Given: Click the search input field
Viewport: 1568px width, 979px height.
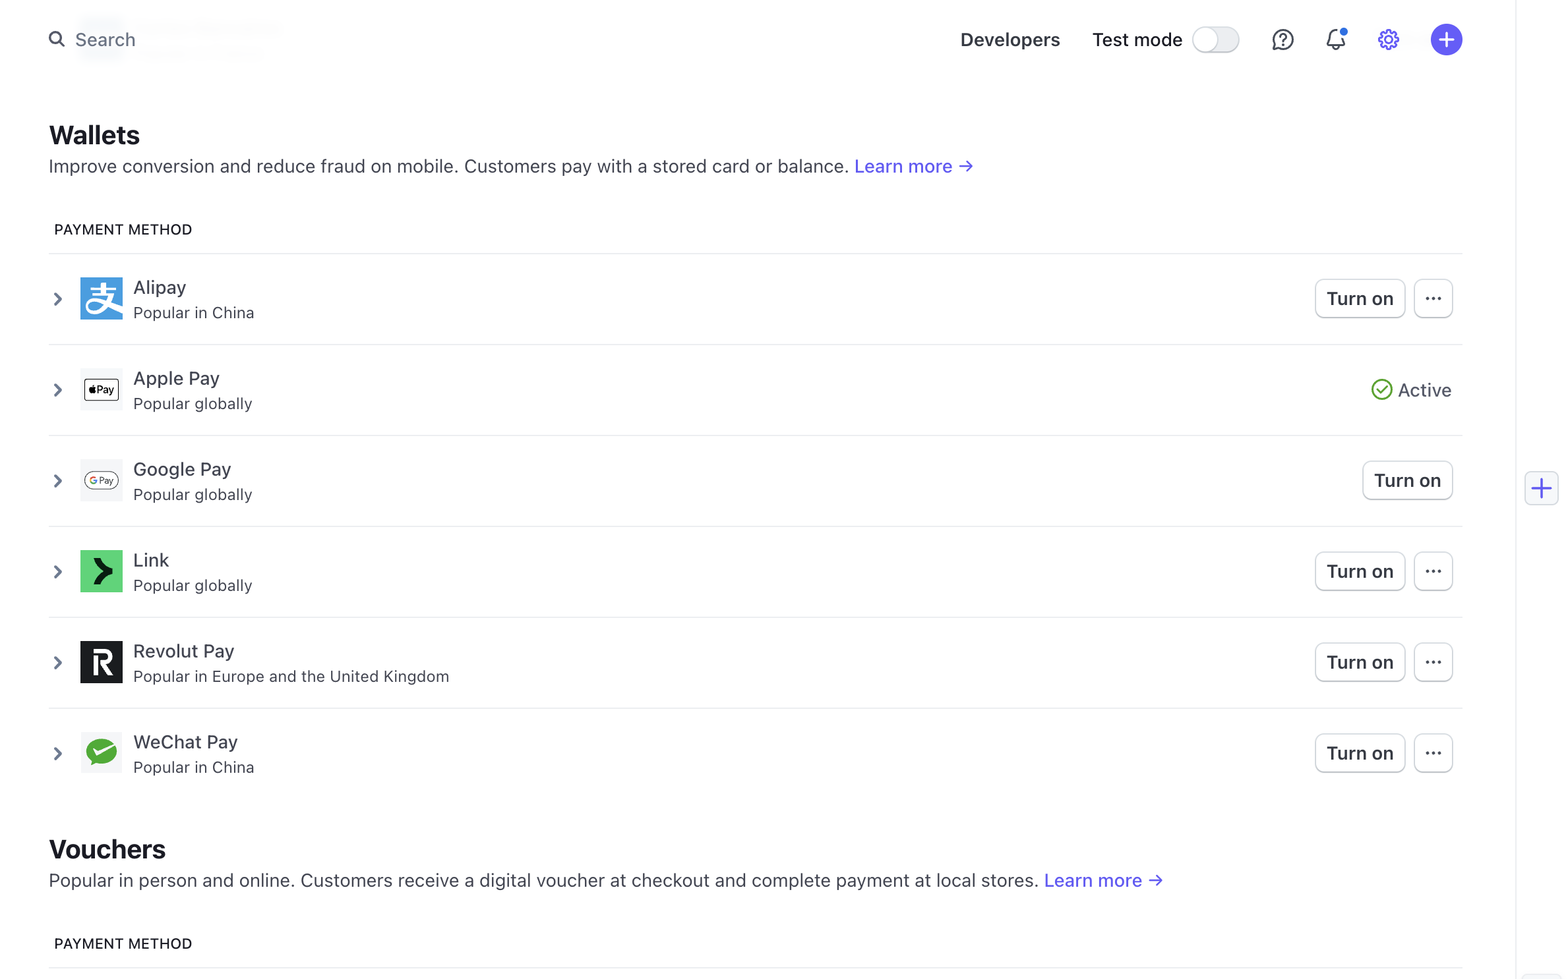Looking at the screenshot, I should [106, 40].
